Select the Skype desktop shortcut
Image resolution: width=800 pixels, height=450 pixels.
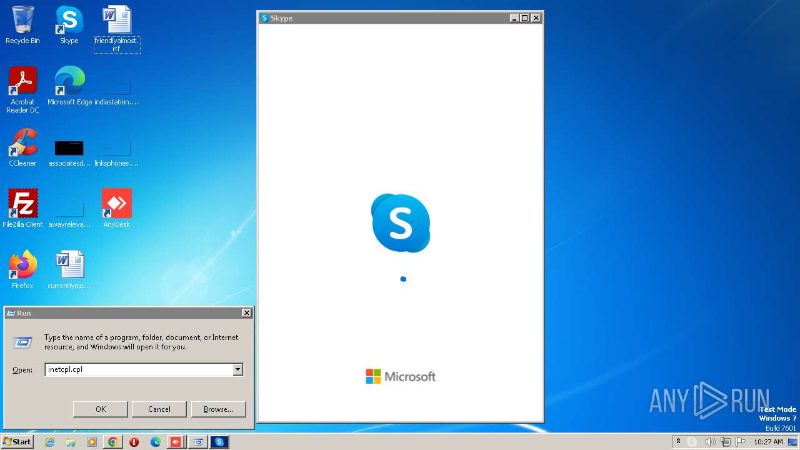point(69,25)
